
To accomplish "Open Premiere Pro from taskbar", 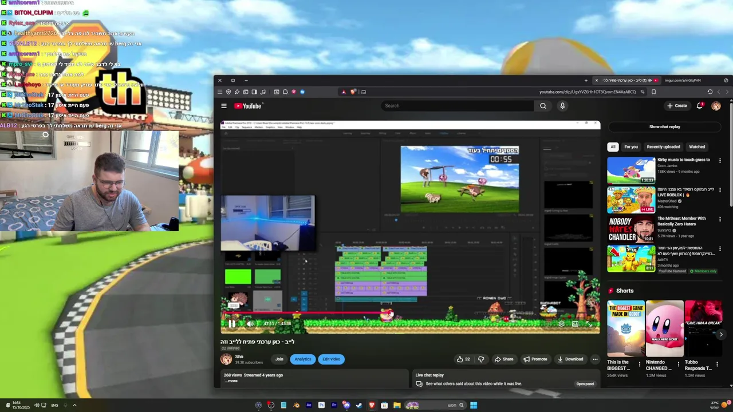I will (x=334, y=405).
